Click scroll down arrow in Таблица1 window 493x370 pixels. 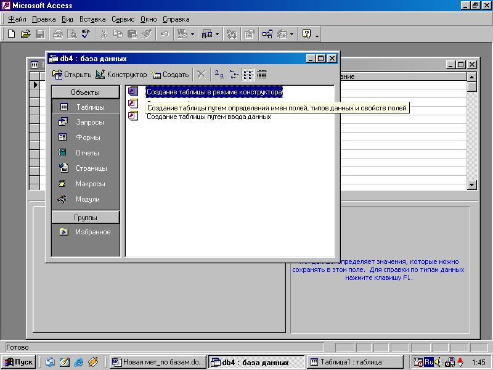(471, 184)
